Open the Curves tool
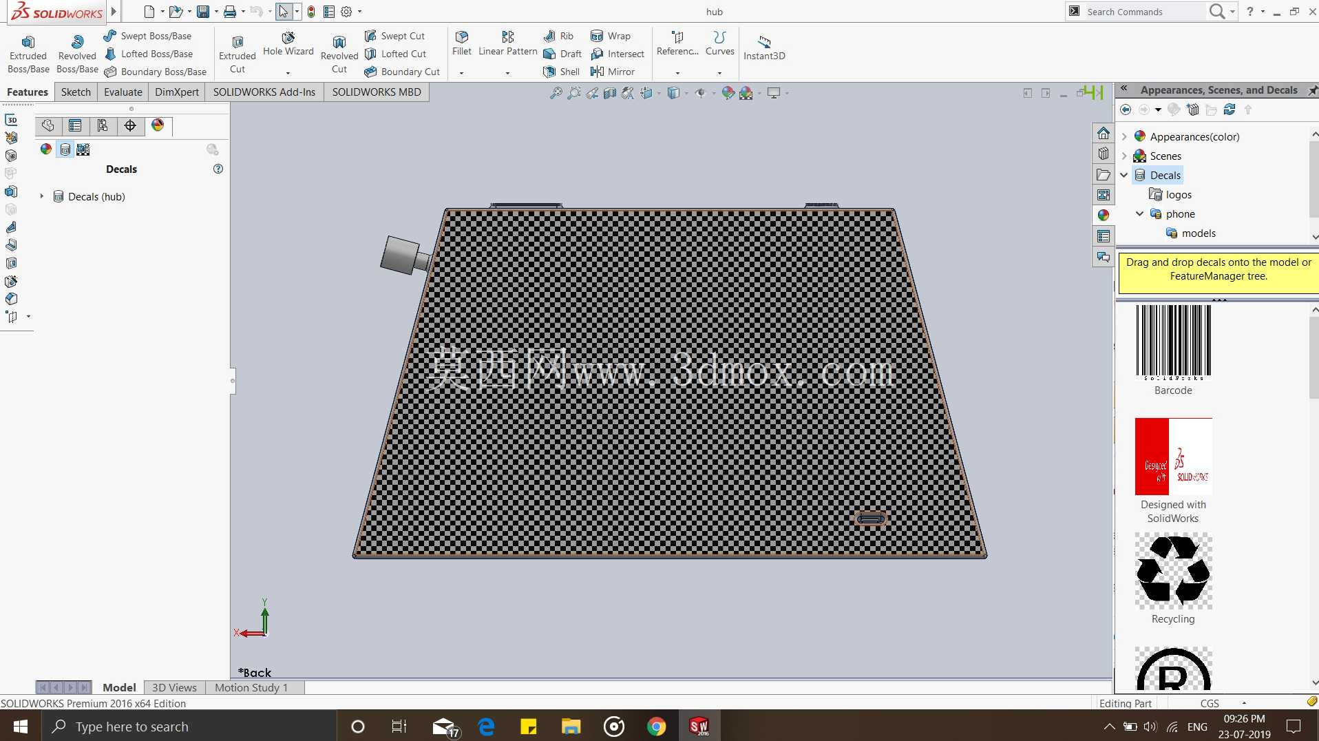The width and height of the screenshot is (1319, 741). point(720,43)
